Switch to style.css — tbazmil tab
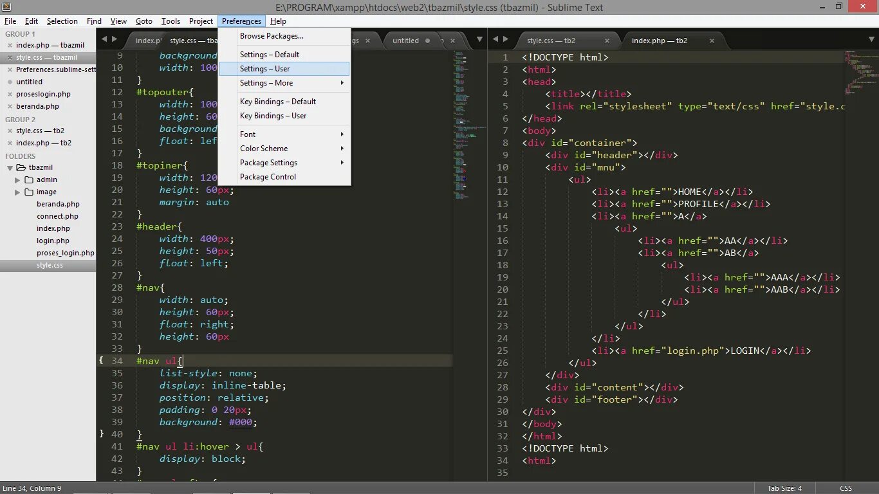This screenshot has width=879, height=494. [x=193, y=41]
